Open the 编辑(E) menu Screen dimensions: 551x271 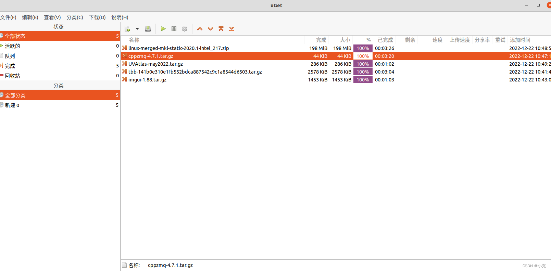[x=30, y=17]
